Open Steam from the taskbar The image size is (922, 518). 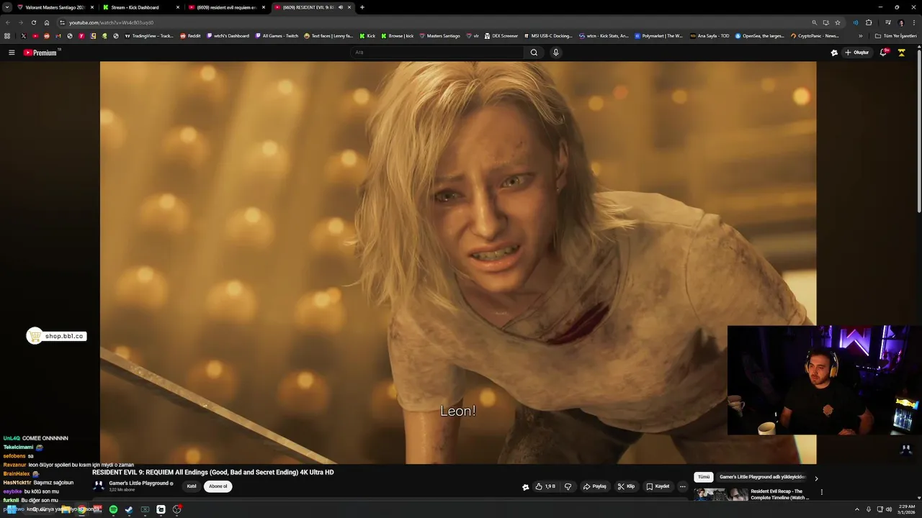pyautogui.click(x=129, y=509)
